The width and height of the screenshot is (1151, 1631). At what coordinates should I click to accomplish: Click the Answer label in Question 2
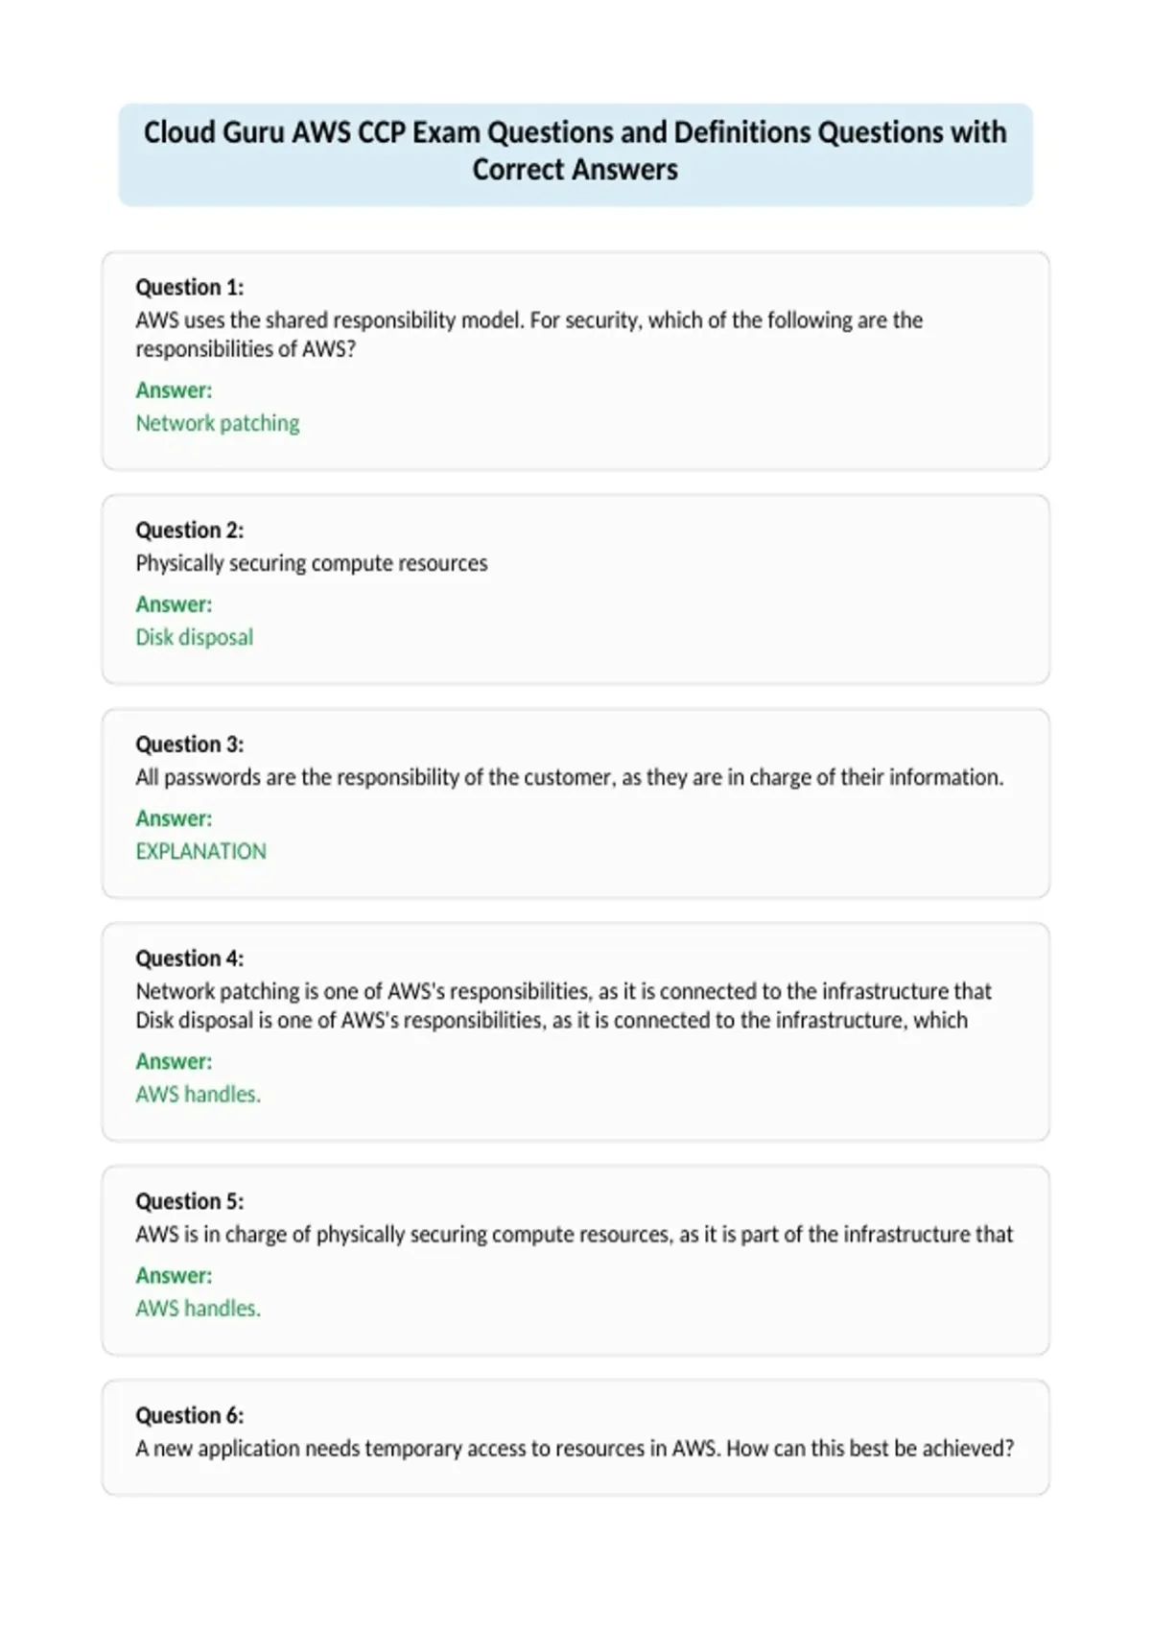[174, 603]
